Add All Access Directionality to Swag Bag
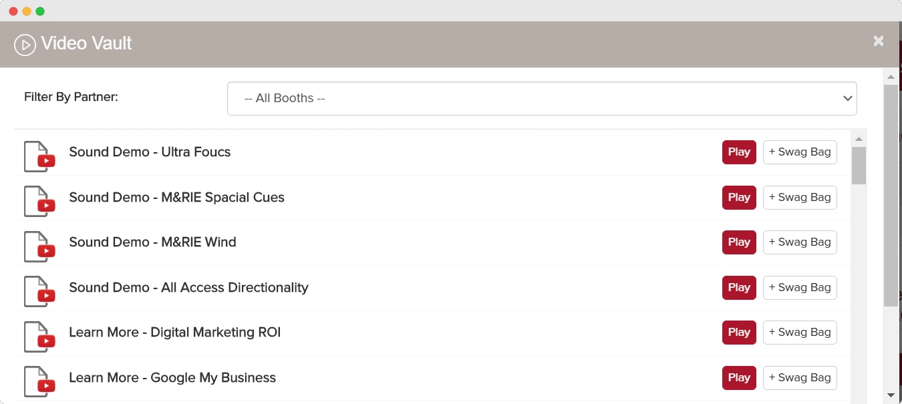902x404 pixels. 800,288
